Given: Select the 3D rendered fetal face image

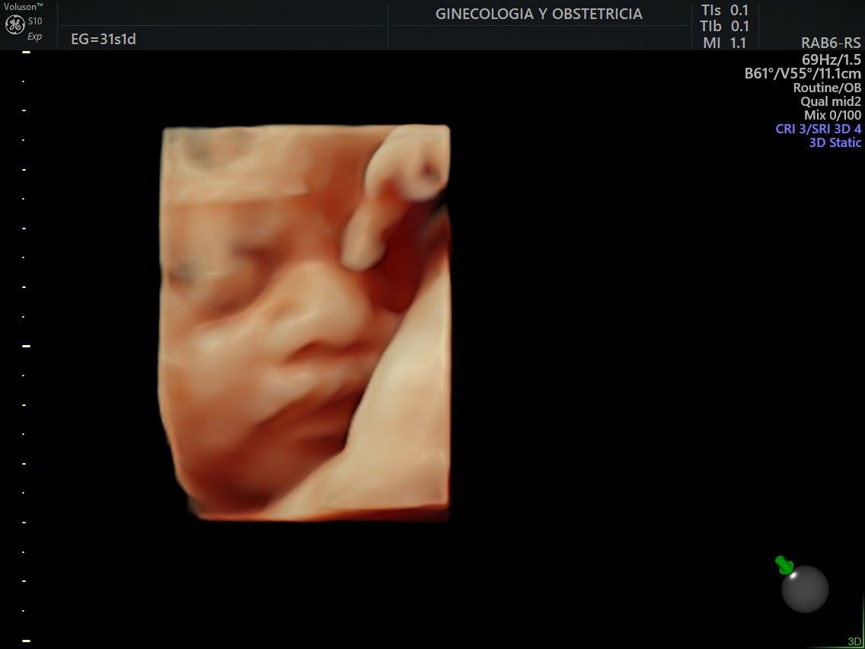Looking at the screenshot, I should pos(305,323).
